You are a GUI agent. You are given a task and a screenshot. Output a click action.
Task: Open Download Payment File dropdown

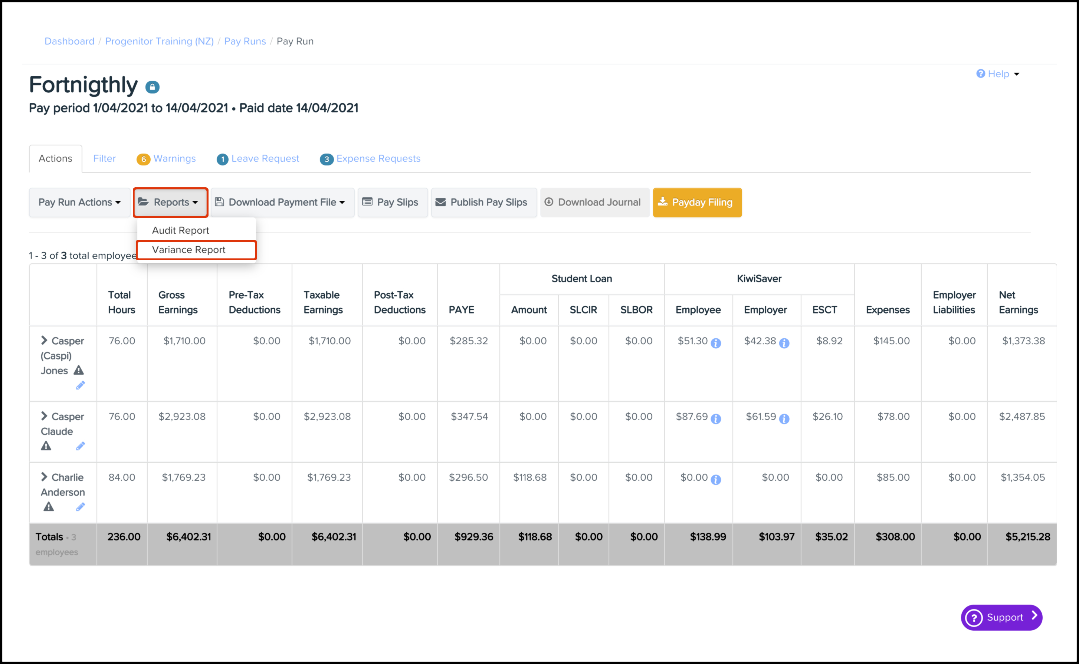(282, 203)
